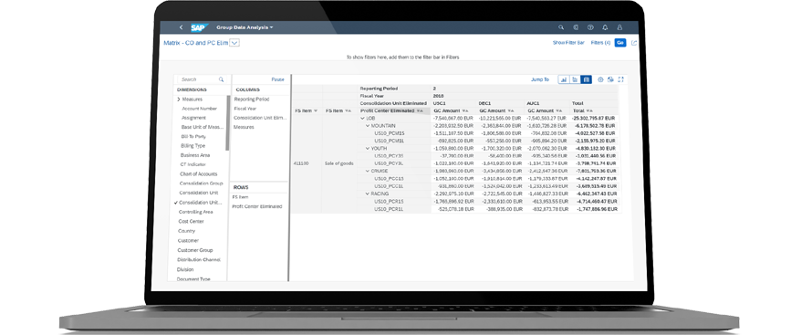Open the help icon in header
Screen dimensions: 791x335
pos(590,27)
